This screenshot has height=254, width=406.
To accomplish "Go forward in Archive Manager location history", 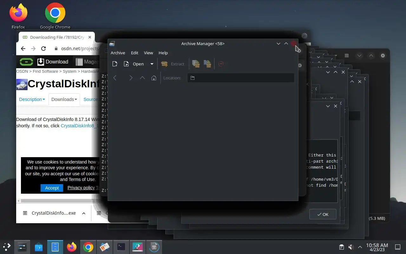I will (131, 78).
